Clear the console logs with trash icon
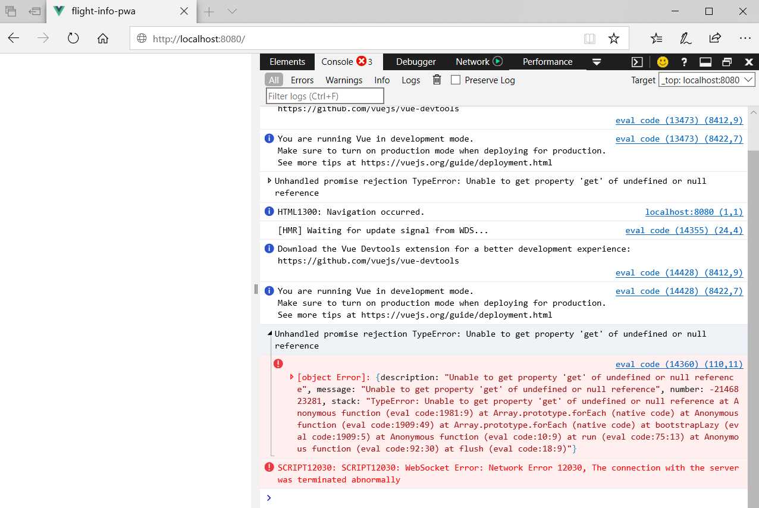759x508 pixels. coord(437,80)
